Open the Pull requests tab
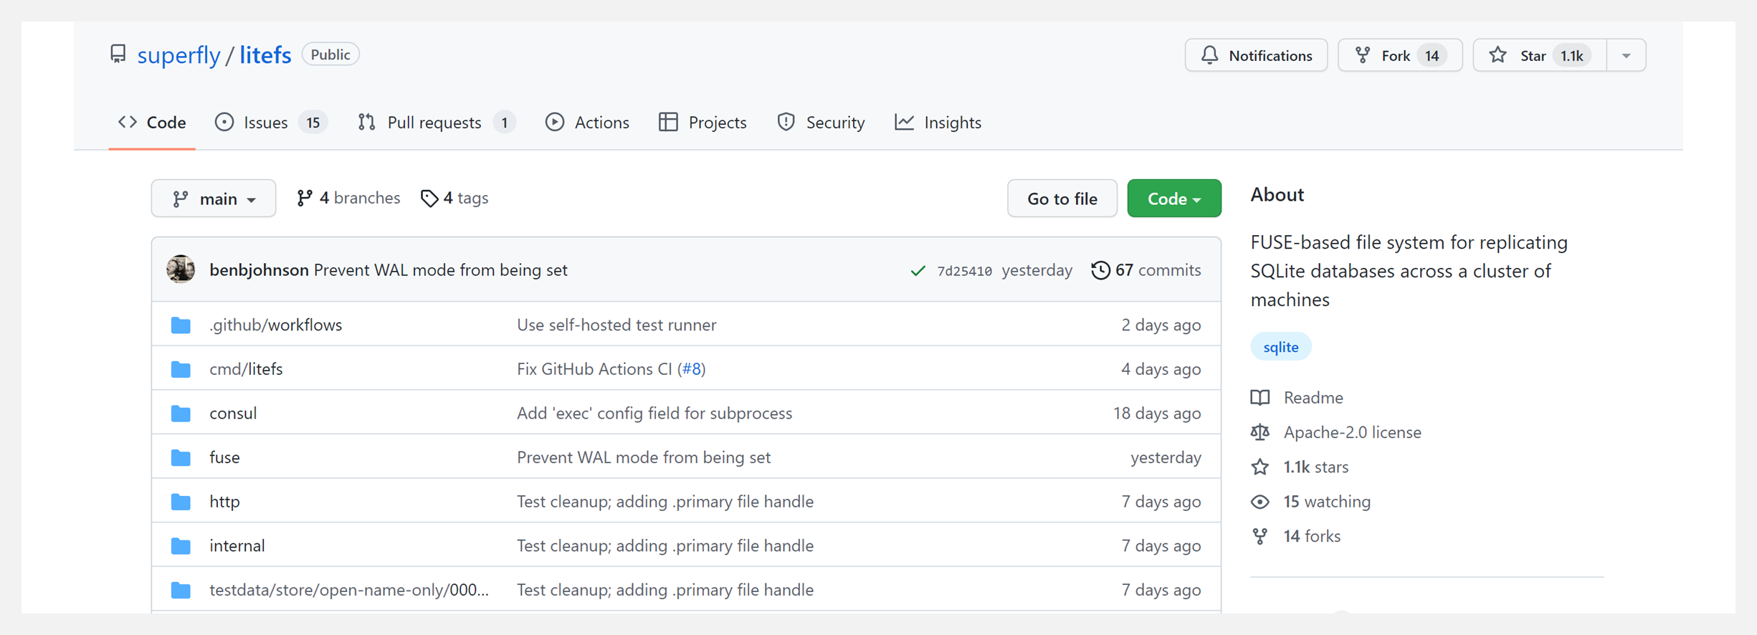This screenshot has height=635, width=1757. (x=436, y=123)
